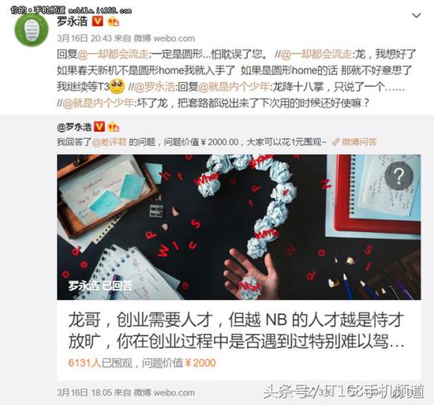Open the @罗永浩 mention in reply text
This screenshot has width=434, height=405.
coord(155,87)
